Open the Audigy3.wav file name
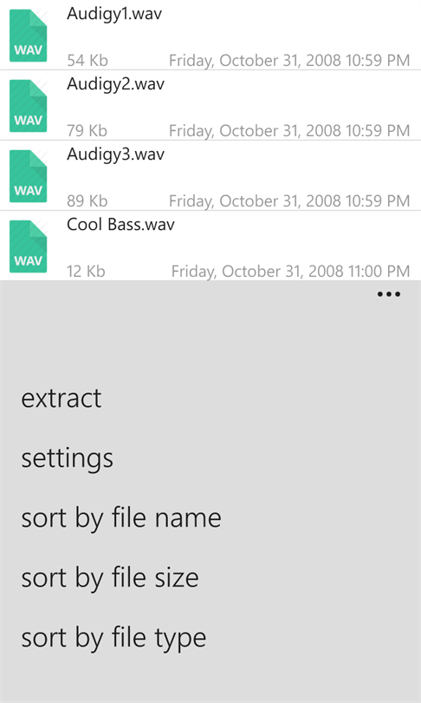421x703 pixels. [x=115, y=154]
